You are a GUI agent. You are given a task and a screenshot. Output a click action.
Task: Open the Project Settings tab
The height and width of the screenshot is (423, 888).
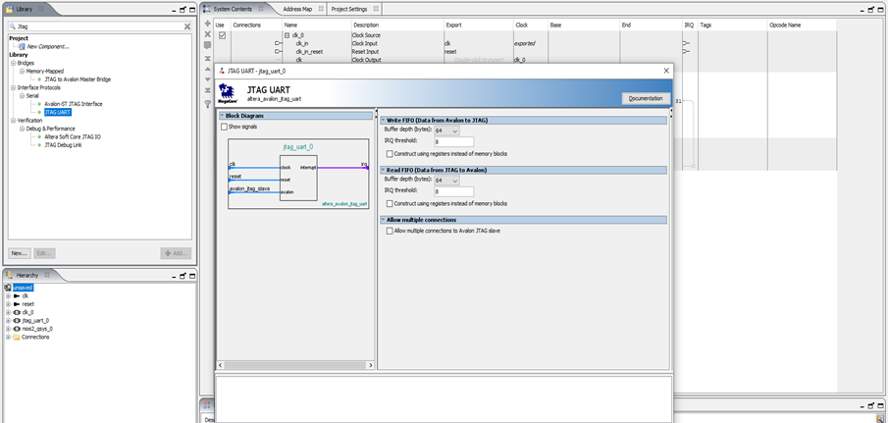pyautogui.click(x=351, y=9)
